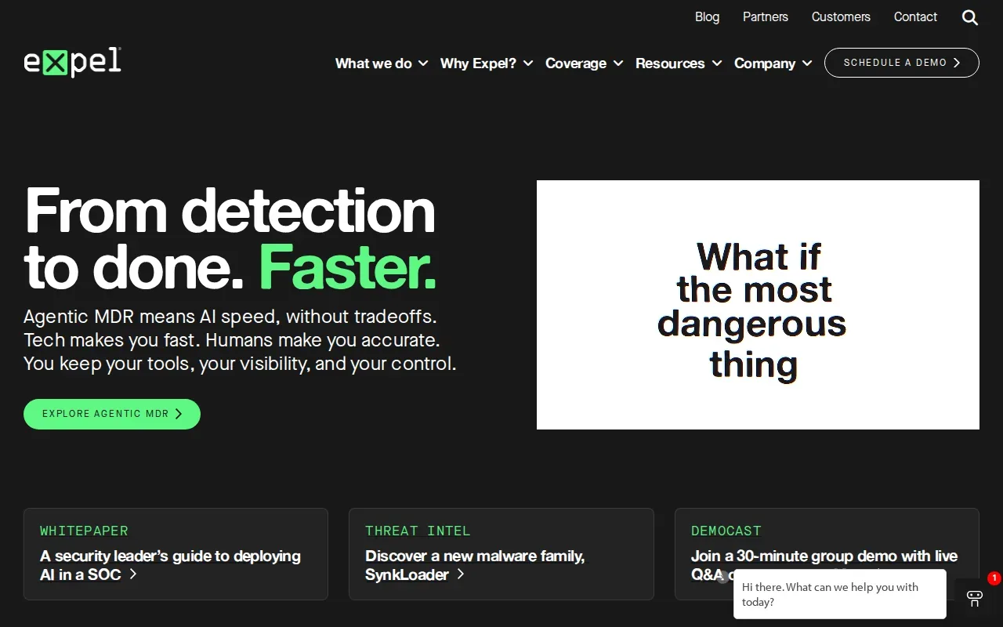Open the security leader's guide whitepaper

176,554
